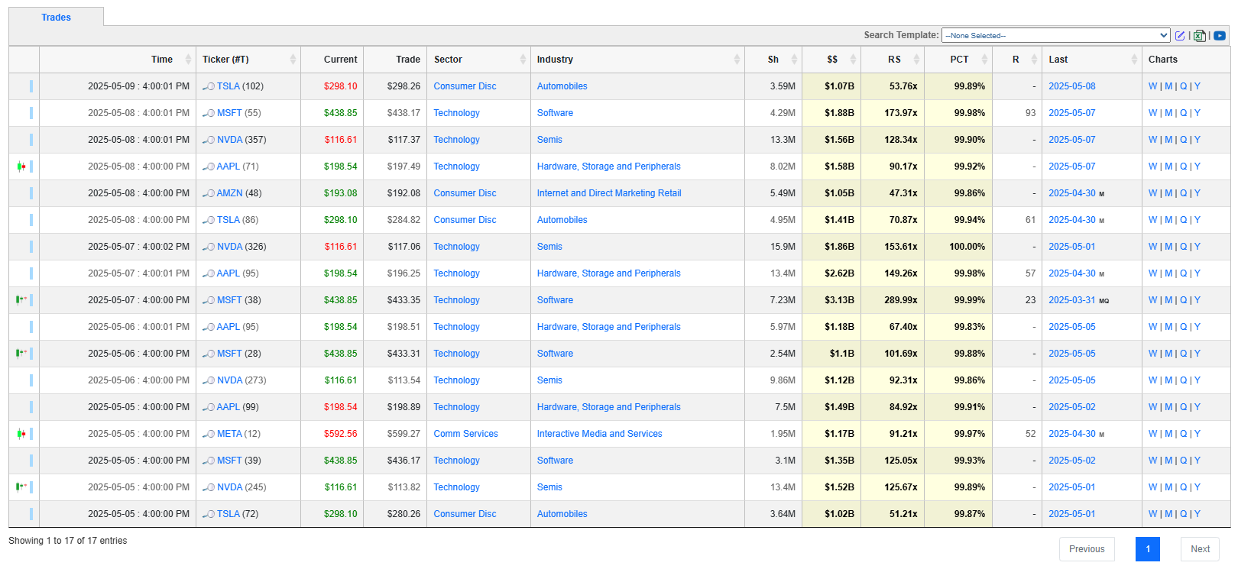Click the magnifier icon beside AMZN (48)
This screenshot has width=1238, height=582.
point(209,193)
